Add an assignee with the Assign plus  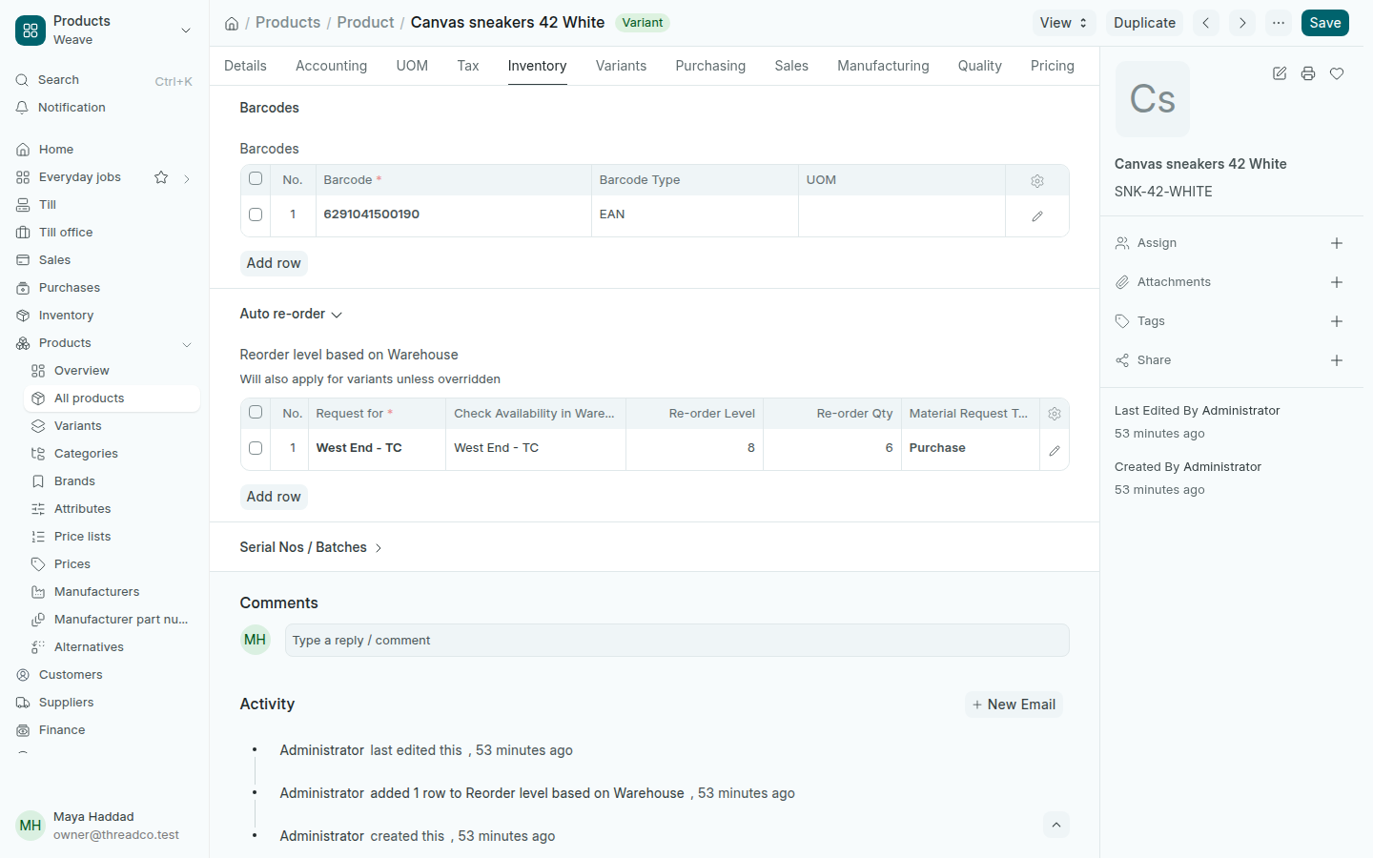click(x=1337, y=243)
